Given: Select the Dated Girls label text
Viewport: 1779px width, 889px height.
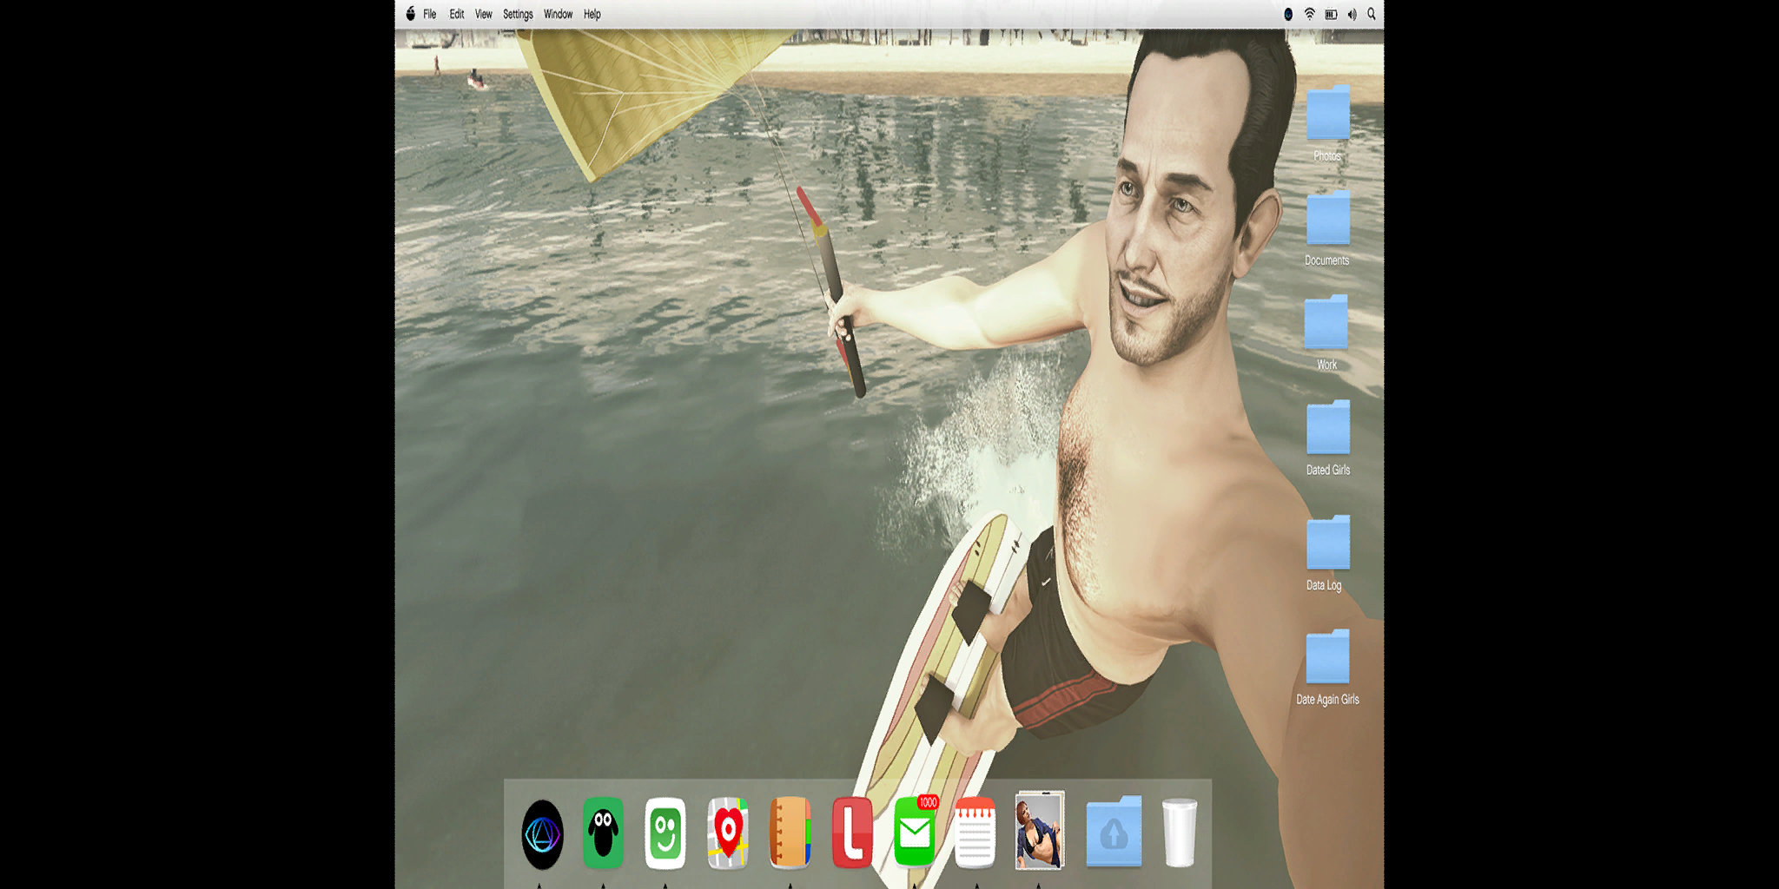Looking at the screenshot, I should (x=1328, y=470).
